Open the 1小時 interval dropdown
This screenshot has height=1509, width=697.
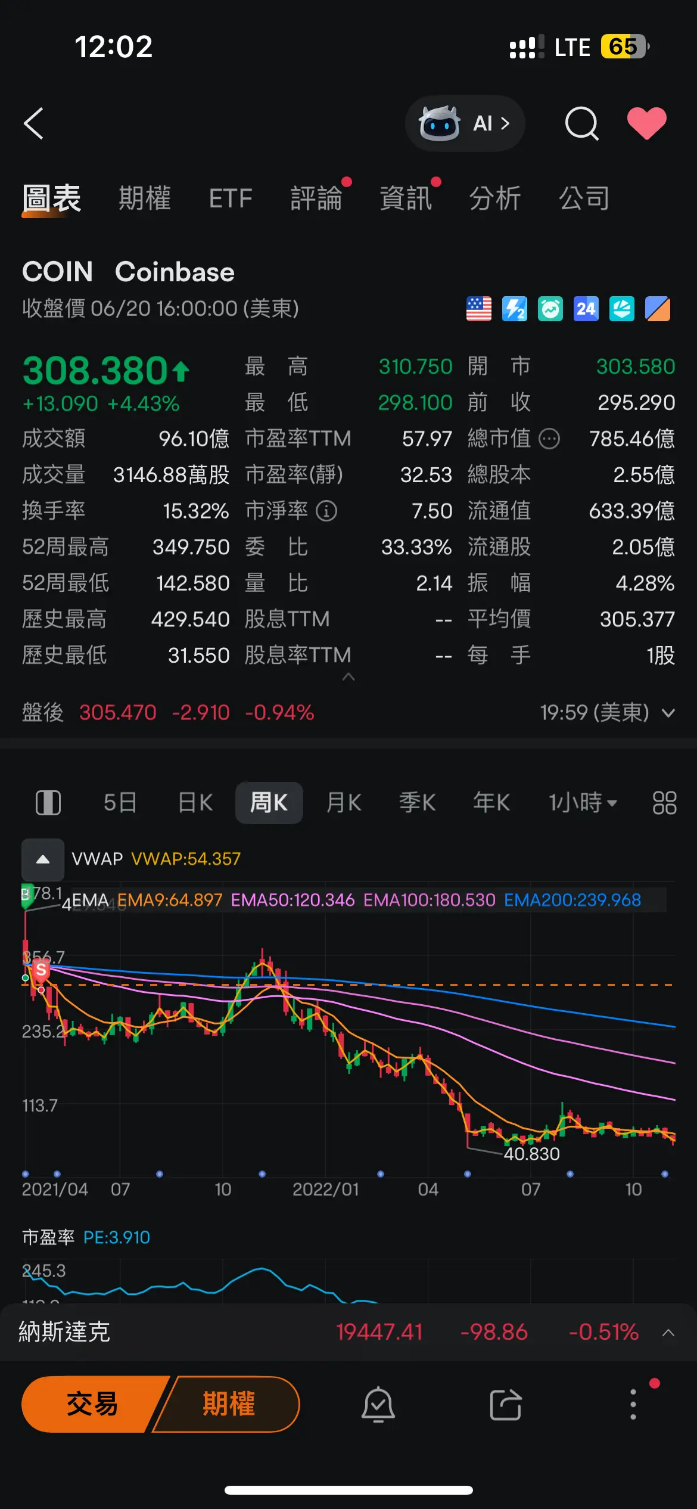tap(583, 803)
